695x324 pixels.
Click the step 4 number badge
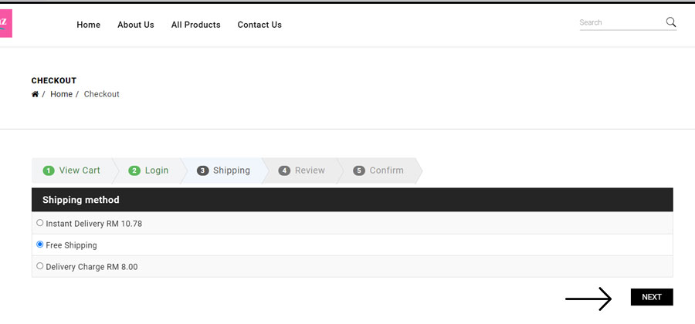[284, 170]
